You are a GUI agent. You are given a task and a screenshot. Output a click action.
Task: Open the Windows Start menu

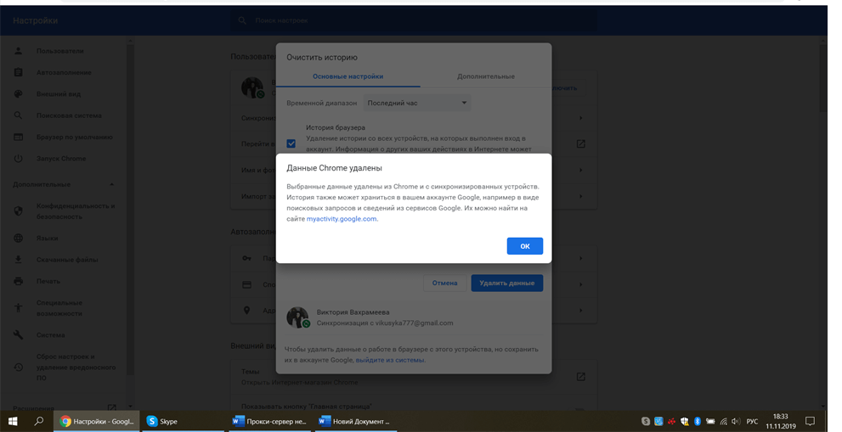(x=13, y=421)
